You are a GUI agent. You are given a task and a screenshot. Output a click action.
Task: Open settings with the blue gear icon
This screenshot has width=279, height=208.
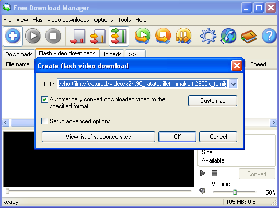tap(208, 36)
